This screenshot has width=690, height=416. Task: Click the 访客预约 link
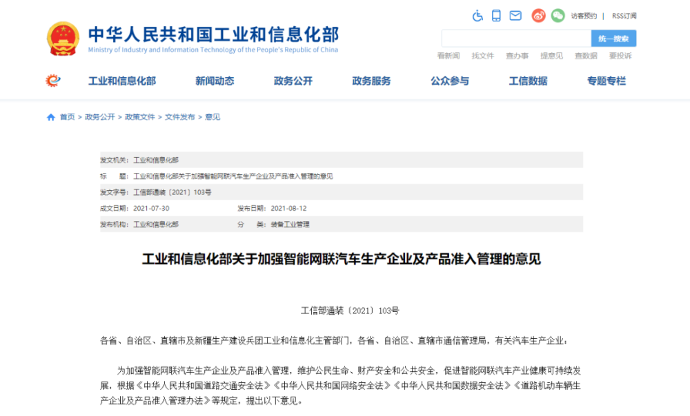coord(584,16)
